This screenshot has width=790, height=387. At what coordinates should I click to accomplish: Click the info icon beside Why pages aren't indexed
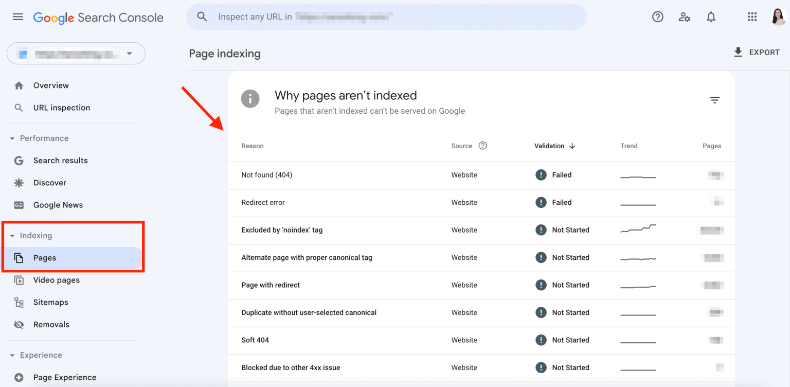250,98
